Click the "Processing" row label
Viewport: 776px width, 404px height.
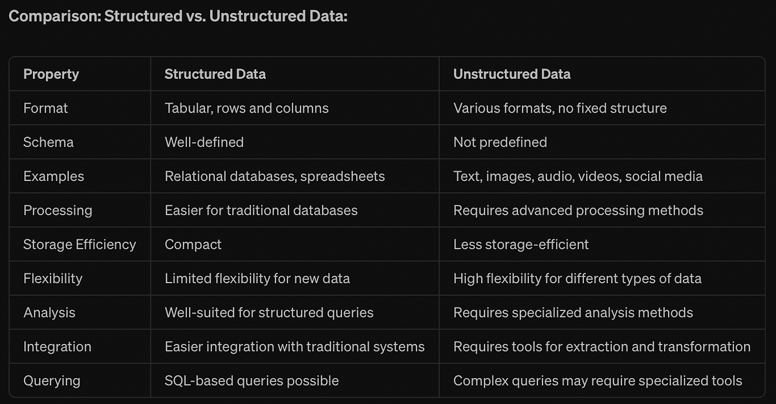point(58,210)
